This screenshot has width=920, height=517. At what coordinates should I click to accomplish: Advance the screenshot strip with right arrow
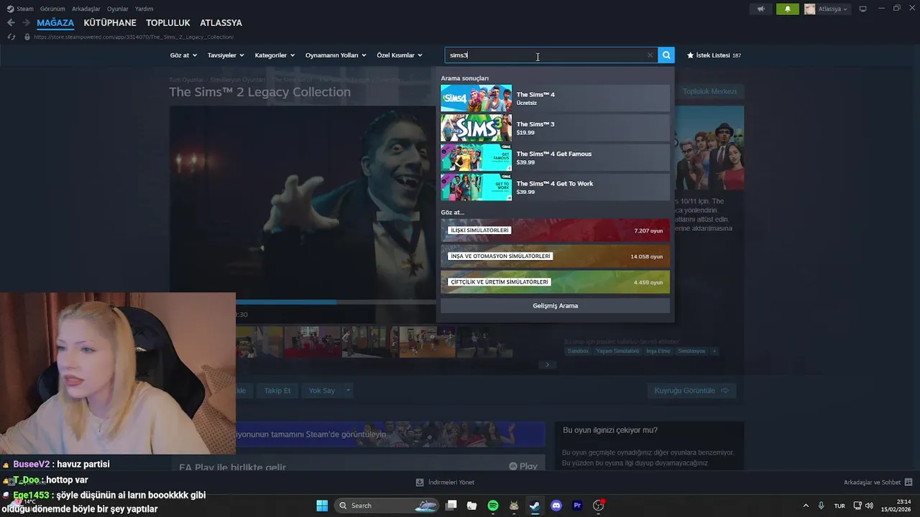[547, 365]
